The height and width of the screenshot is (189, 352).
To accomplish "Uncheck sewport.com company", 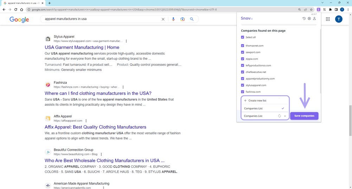I will 242,52.
